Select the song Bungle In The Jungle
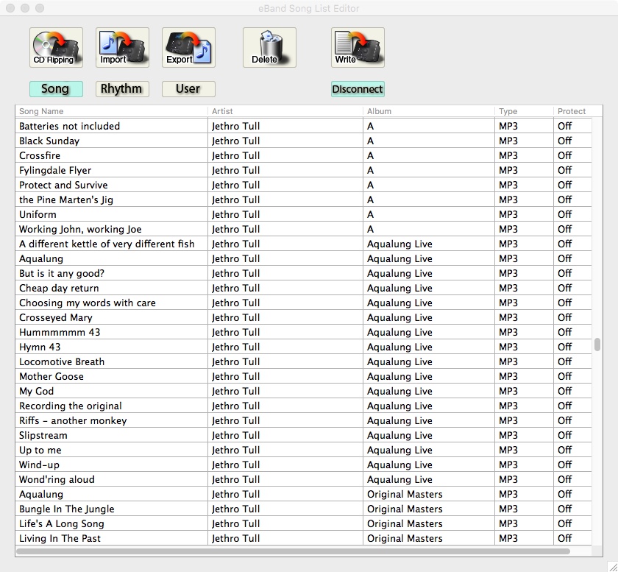 coord(303,509)
